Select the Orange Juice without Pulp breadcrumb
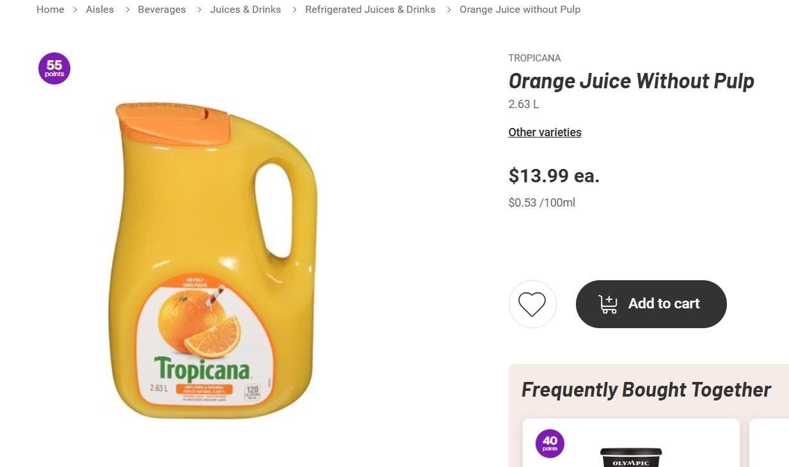The height and width of the screenshot is (467, 789). (520, 10)
